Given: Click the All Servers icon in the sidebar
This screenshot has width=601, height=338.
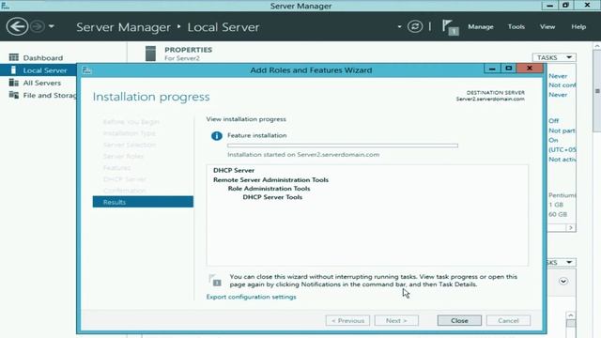Looking at the screenshot, I should (14, 83).
